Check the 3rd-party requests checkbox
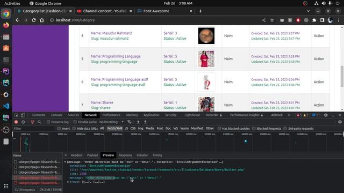 click(x=285, y=129)
